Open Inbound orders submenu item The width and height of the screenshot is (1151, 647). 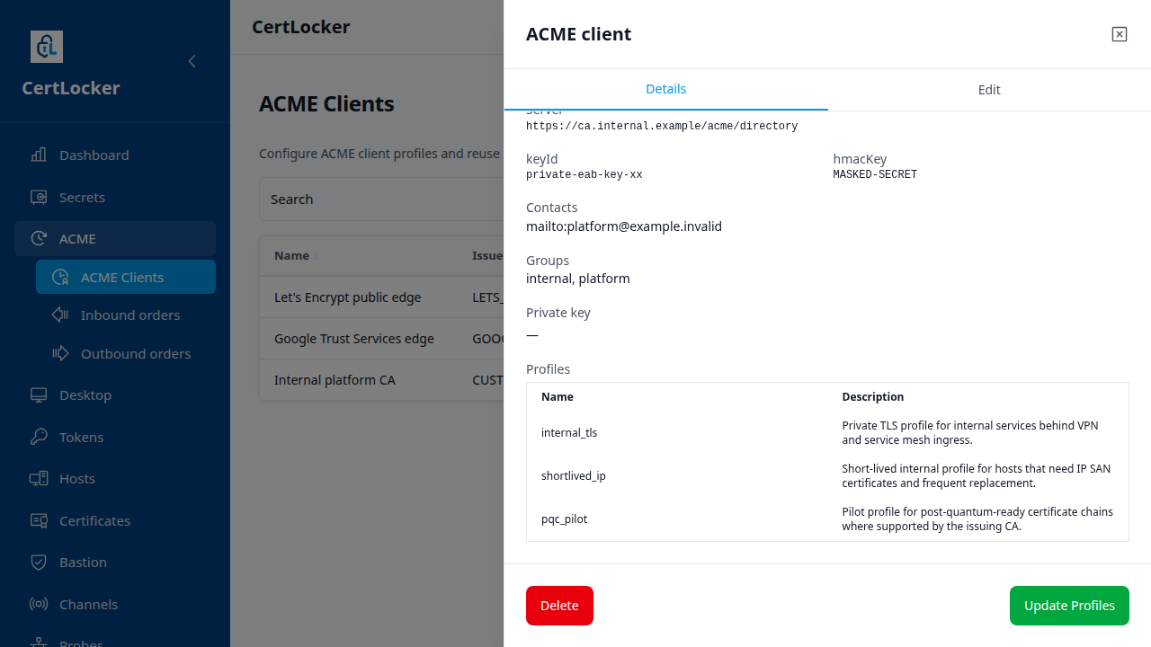click(x=126, y=315)
